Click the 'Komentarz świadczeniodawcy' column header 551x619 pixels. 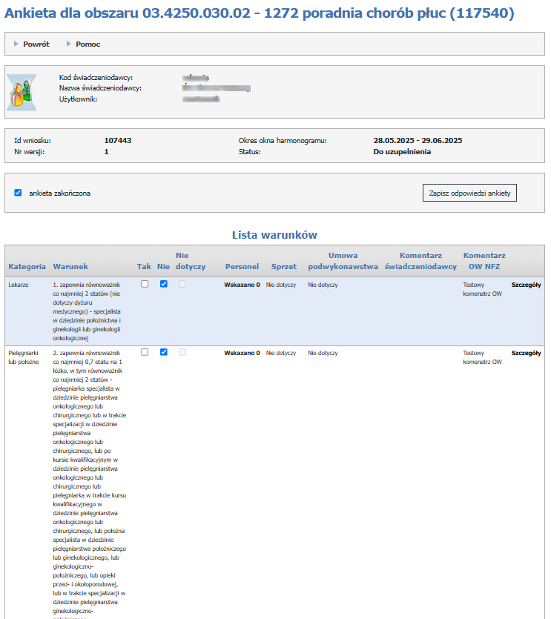point(420,261)
